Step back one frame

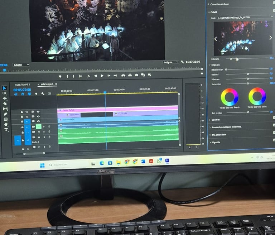point(95,76)
